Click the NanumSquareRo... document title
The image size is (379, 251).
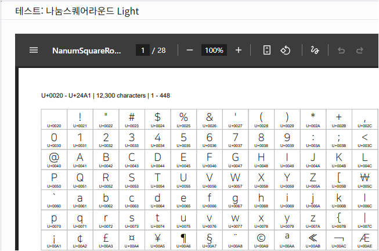tap(86, 51)
